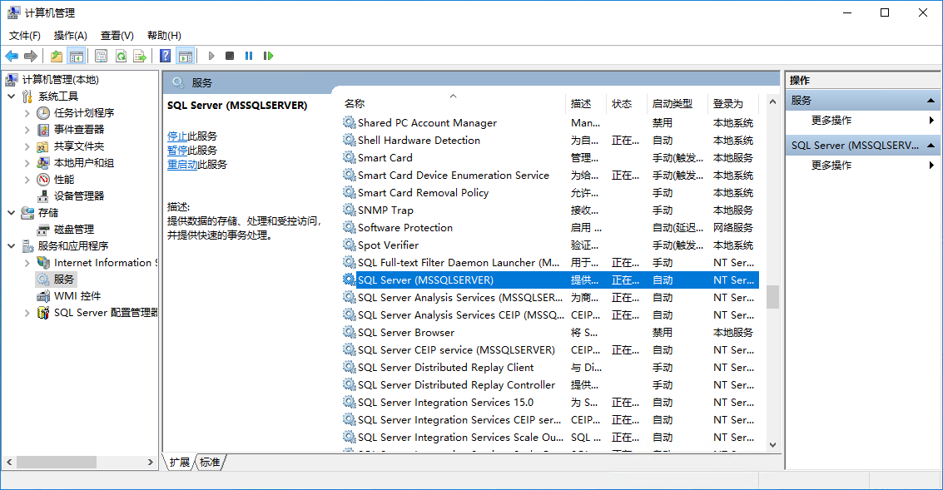The height and width of the screenshot is (490, 943).
Task: Click the Refresh toolbar icon
Action: pos(121,56)
